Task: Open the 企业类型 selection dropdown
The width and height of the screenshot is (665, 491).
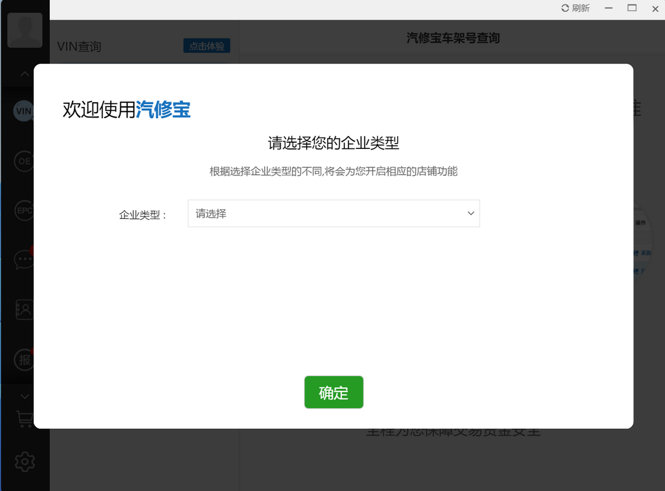Action: pyautogui.click(x=334, y=214)
